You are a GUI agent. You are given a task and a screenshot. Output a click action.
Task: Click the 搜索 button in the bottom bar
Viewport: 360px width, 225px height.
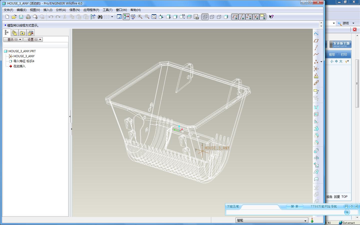(x=294, y=206)
